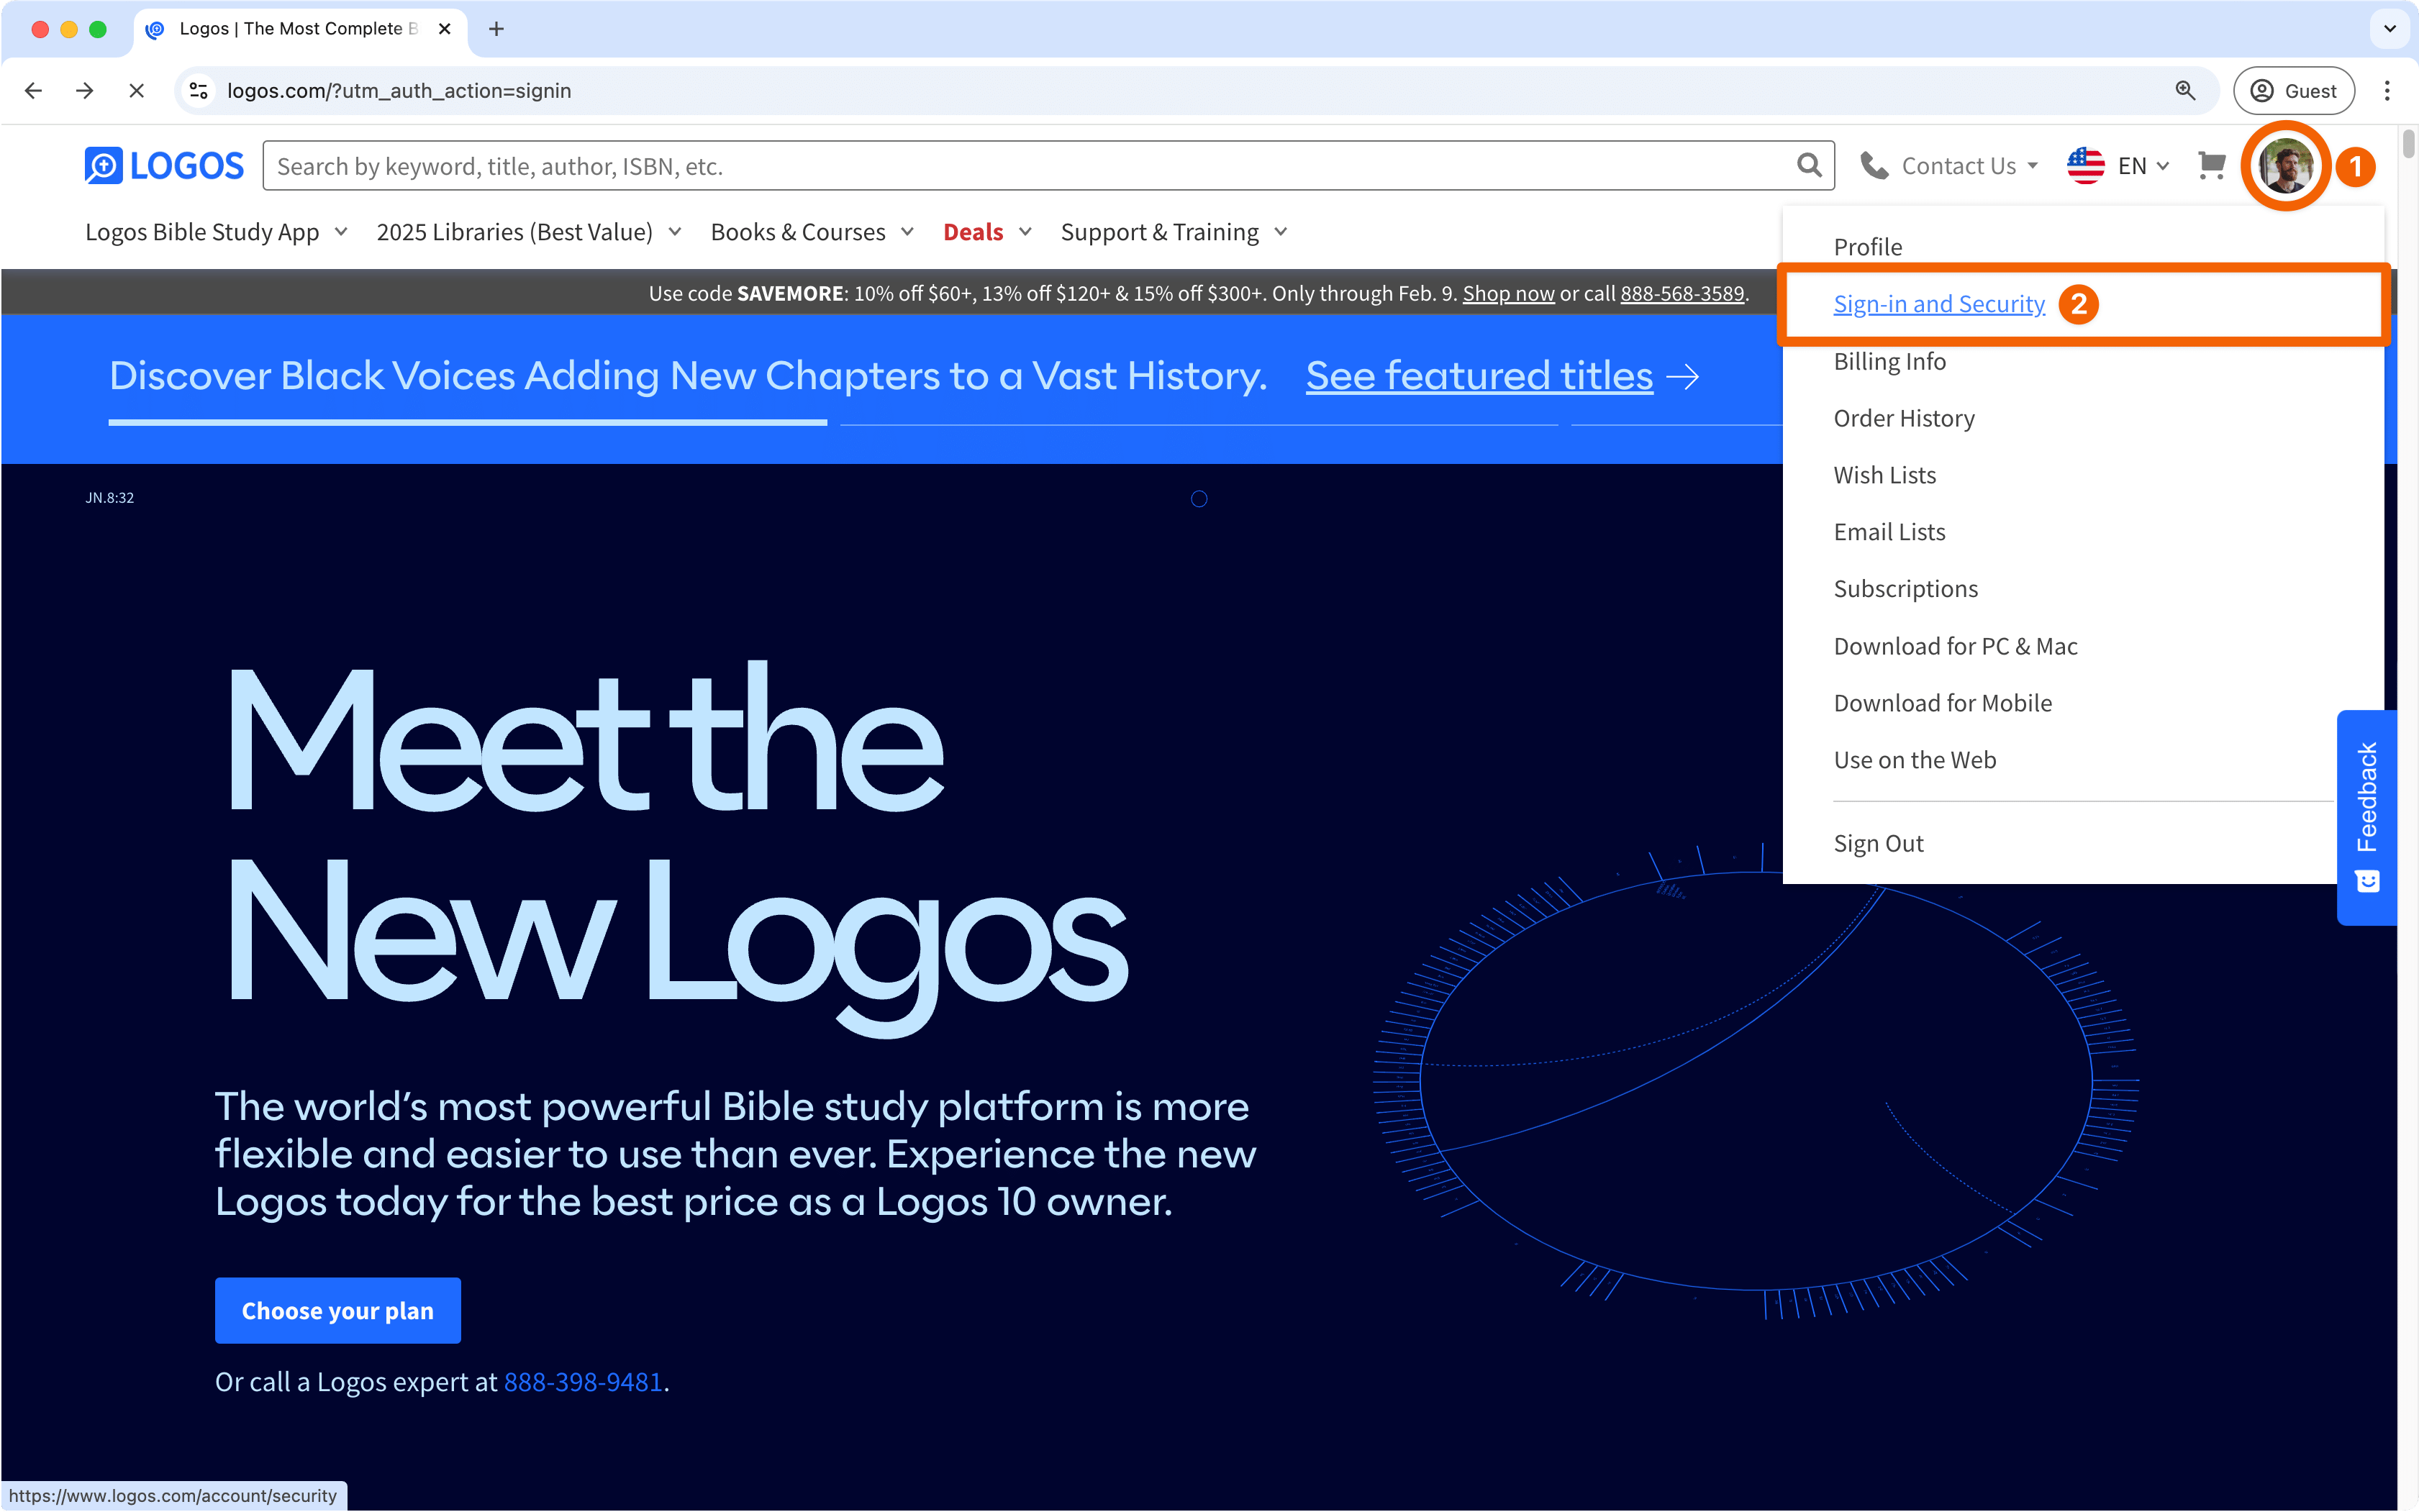Click the browser address bar URL
Screen dimensions: 2419x1512
(399, 91)
